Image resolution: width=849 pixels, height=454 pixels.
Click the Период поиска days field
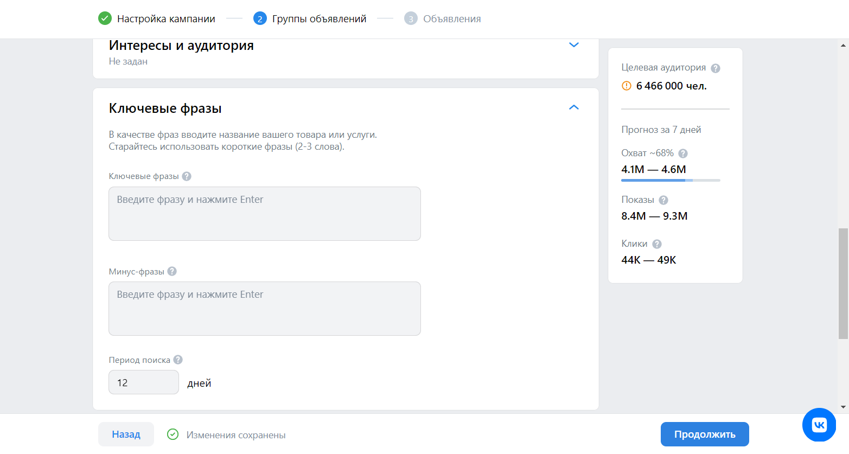coord(144,382)
